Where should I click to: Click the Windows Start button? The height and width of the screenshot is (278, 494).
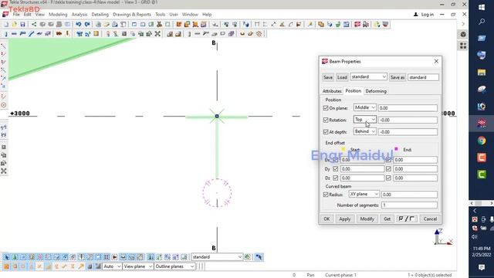[x=482, y=7]
